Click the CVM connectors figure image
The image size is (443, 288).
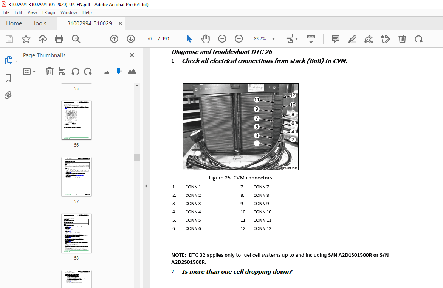240,127
